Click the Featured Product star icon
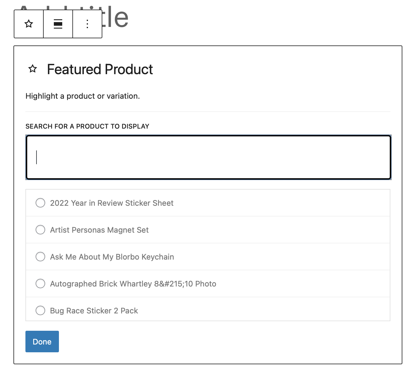This screenshot has width=414, height=378. pyautogui.click(x=33, y=69)
